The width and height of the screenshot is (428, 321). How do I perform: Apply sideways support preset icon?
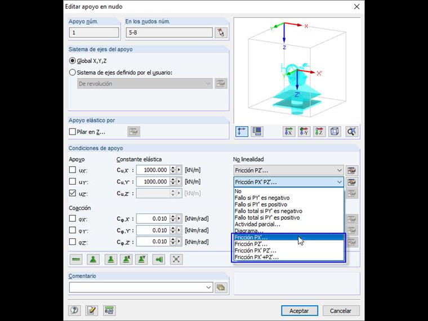pyautogui.click(x=159, y=259)
